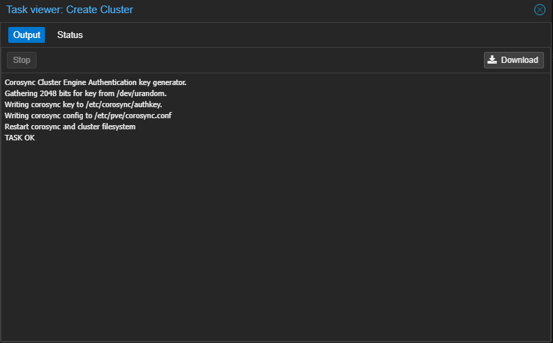Switch to the Status tab
This screenshot has height=343, width=553.
tap(70, 35)
